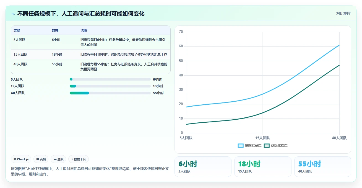The image size is (362, 188).
Task: Click the 55小时 data card
Action: (x=323, y=167)
